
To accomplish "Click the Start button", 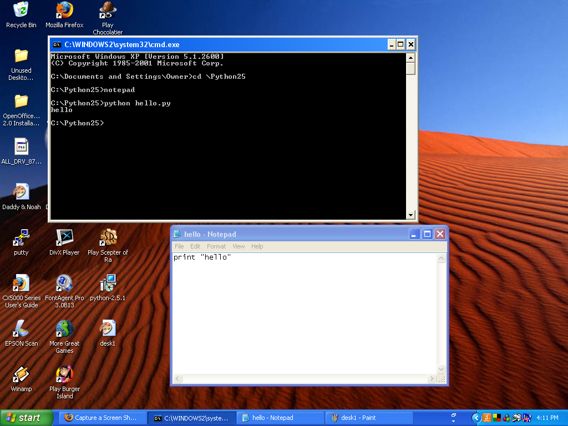I will (x=26, y=418).
